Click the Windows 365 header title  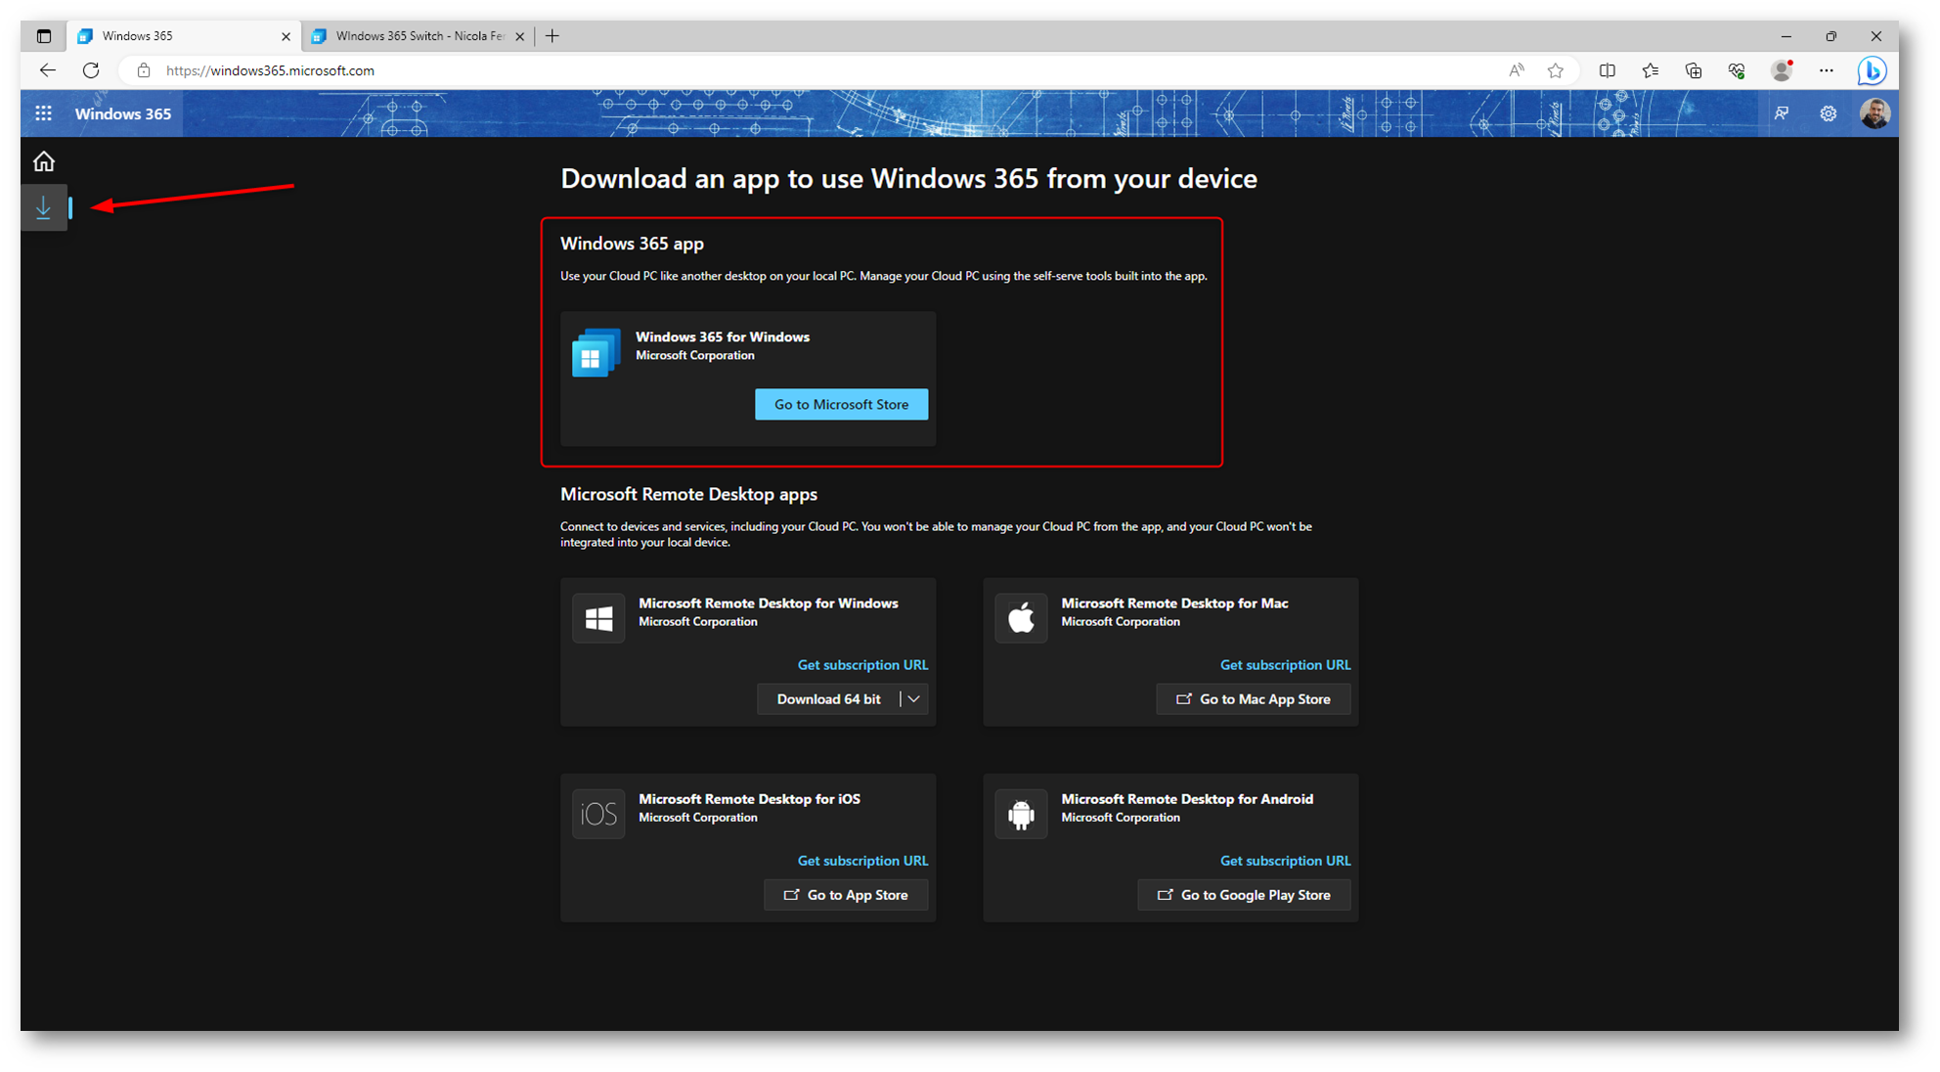123,113
